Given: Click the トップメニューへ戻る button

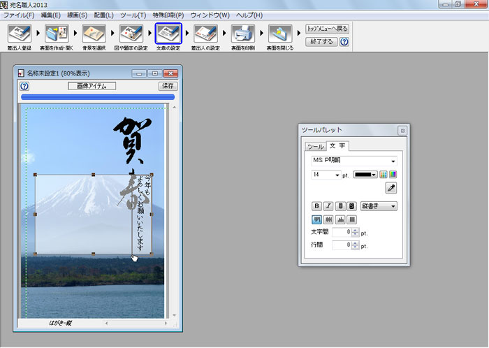Looking at the screenshot, I should [327, 29].
